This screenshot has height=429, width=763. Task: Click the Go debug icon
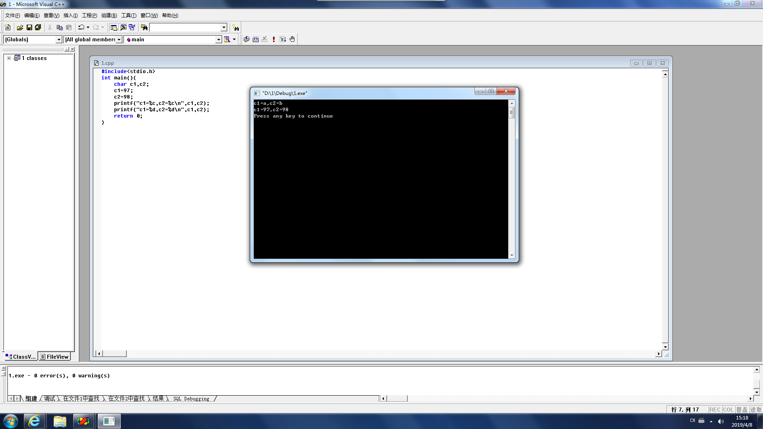pos(283,39)
